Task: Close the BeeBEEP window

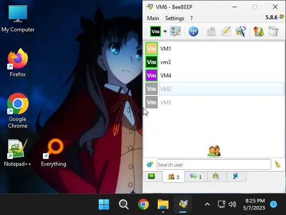Action: point(275,7)
